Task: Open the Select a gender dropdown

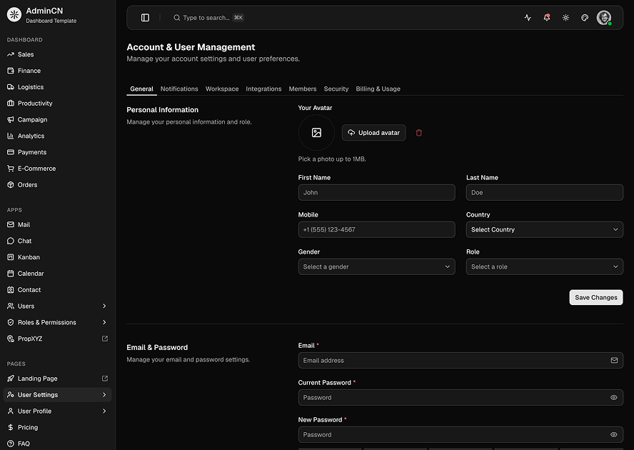Action: click(376, 266)
